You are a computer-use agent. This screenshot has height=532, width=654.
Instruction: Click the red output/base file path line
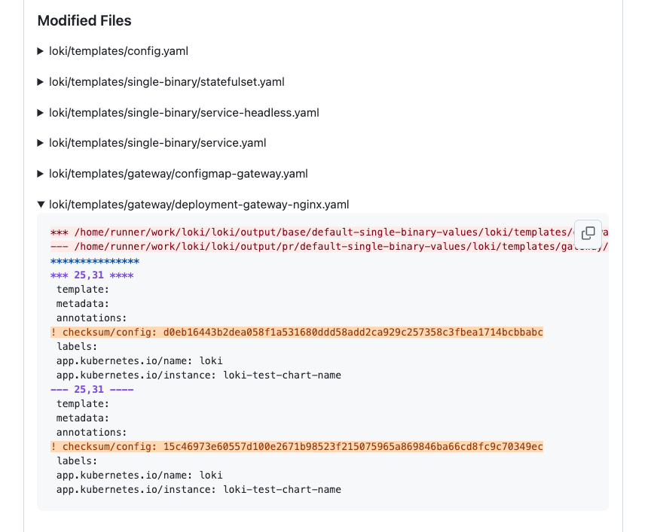(x=309, y=233)
